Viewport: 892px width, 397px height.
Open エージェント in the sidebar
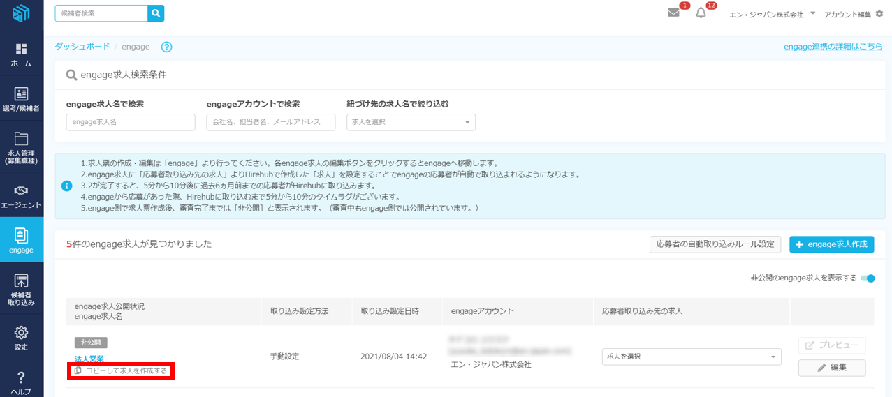point(21,197)
